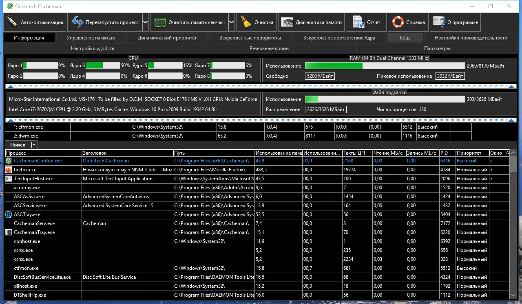
Task: Click the 3626/3626 МБайт распределение field
Action: coord(326,109)
